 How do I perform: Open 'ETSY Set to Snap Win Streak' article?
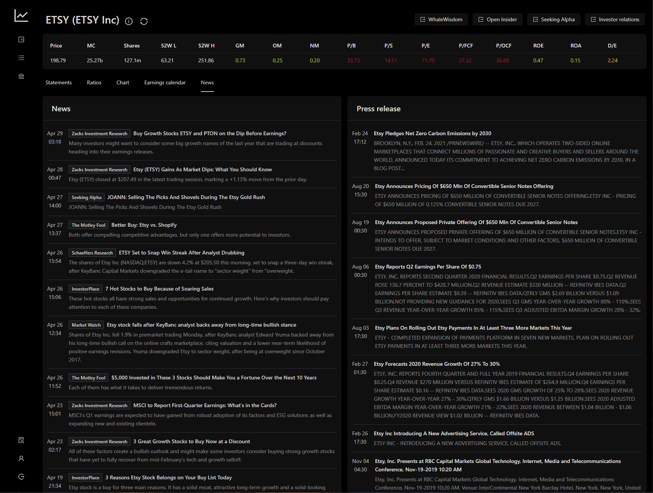182,253
